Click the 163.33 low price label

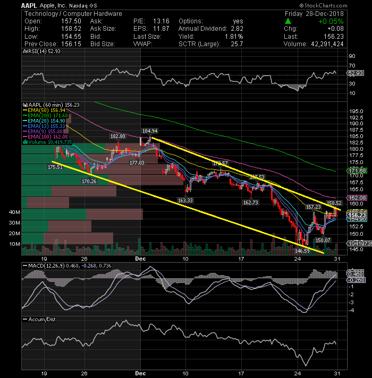tap(185, 200)
